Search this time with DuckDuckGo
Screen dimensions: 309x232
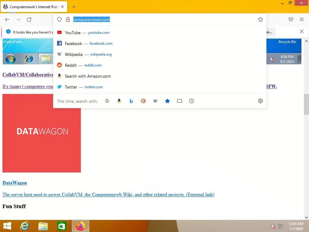point(143,101)
